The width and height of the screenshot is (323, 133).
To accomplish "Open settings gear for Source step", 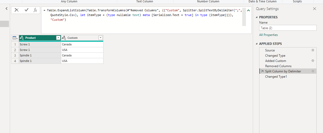I will 313,50.
